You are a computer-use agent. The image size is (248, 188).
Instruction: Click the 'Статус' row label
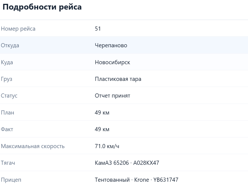[x=9, y=96]
